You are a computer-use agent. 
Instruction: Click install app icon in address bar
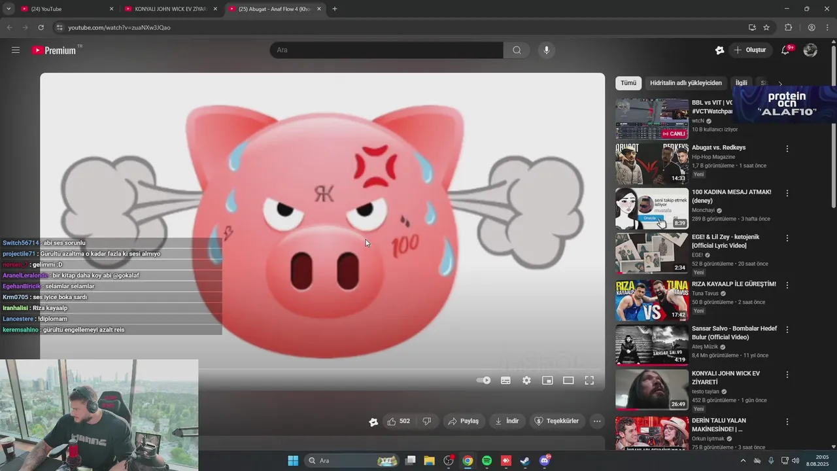pyautogui.click(x=752, y=27)
